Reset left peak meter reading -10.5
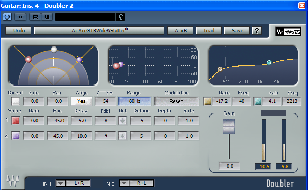The width and height of the screenshot is (308, 190). [x=263, y=166]
